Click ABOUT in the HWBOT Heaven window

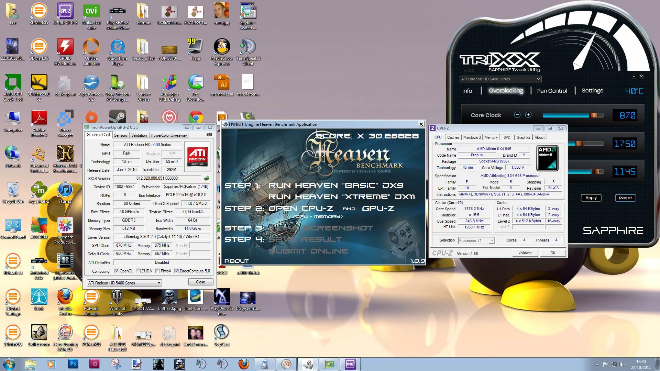(x=236, y=261)
